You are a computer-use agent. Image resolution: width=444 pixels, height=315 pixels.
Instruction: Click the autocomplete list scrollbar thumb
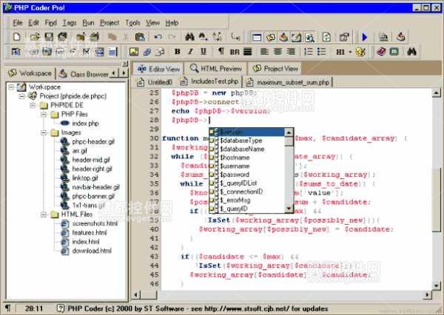point(289,141)
